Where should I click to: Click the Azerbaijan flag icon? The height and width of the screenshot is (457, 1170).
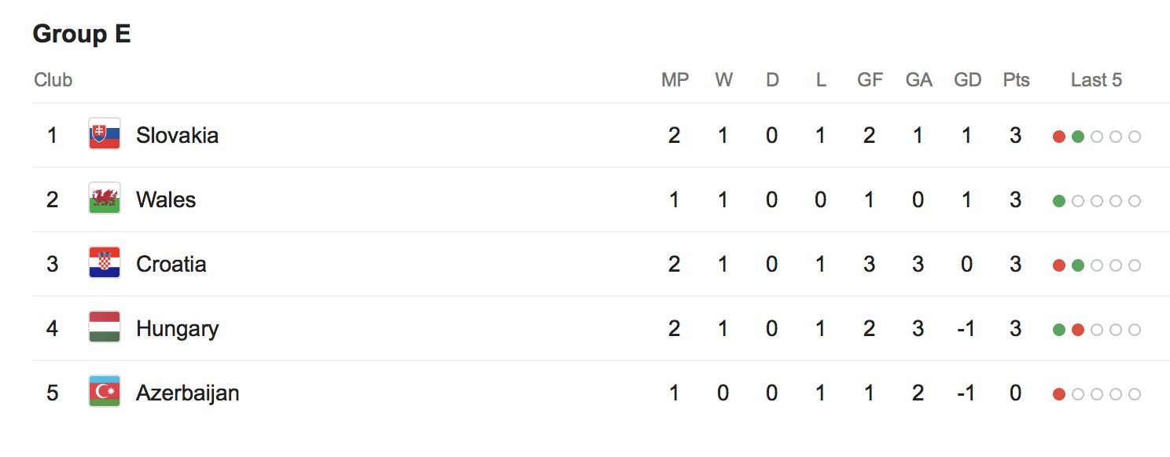pos(105,393)
